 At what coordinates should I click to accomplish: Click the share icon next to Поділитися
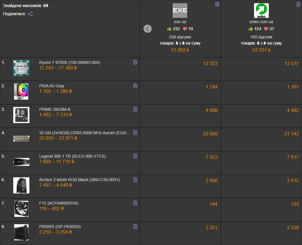pyautogui.click(x=30, y=14)
